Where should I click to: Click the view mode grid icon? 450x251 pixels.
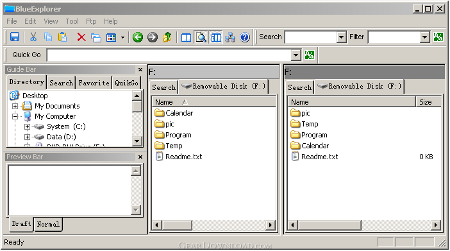111,37
